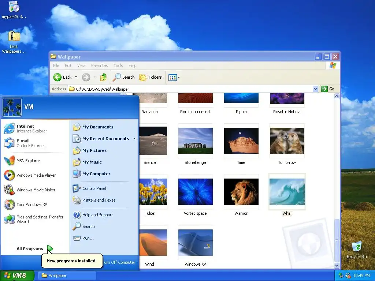Click the VM user picture in Start menu
The image size is (375, 281).
tap(12, 107)
